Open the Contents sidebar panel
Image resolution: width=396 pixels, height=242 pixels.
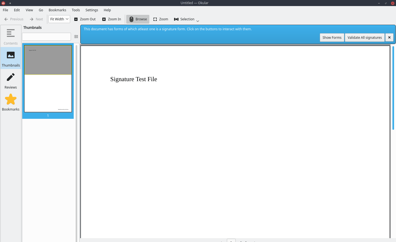click(11, 36)
